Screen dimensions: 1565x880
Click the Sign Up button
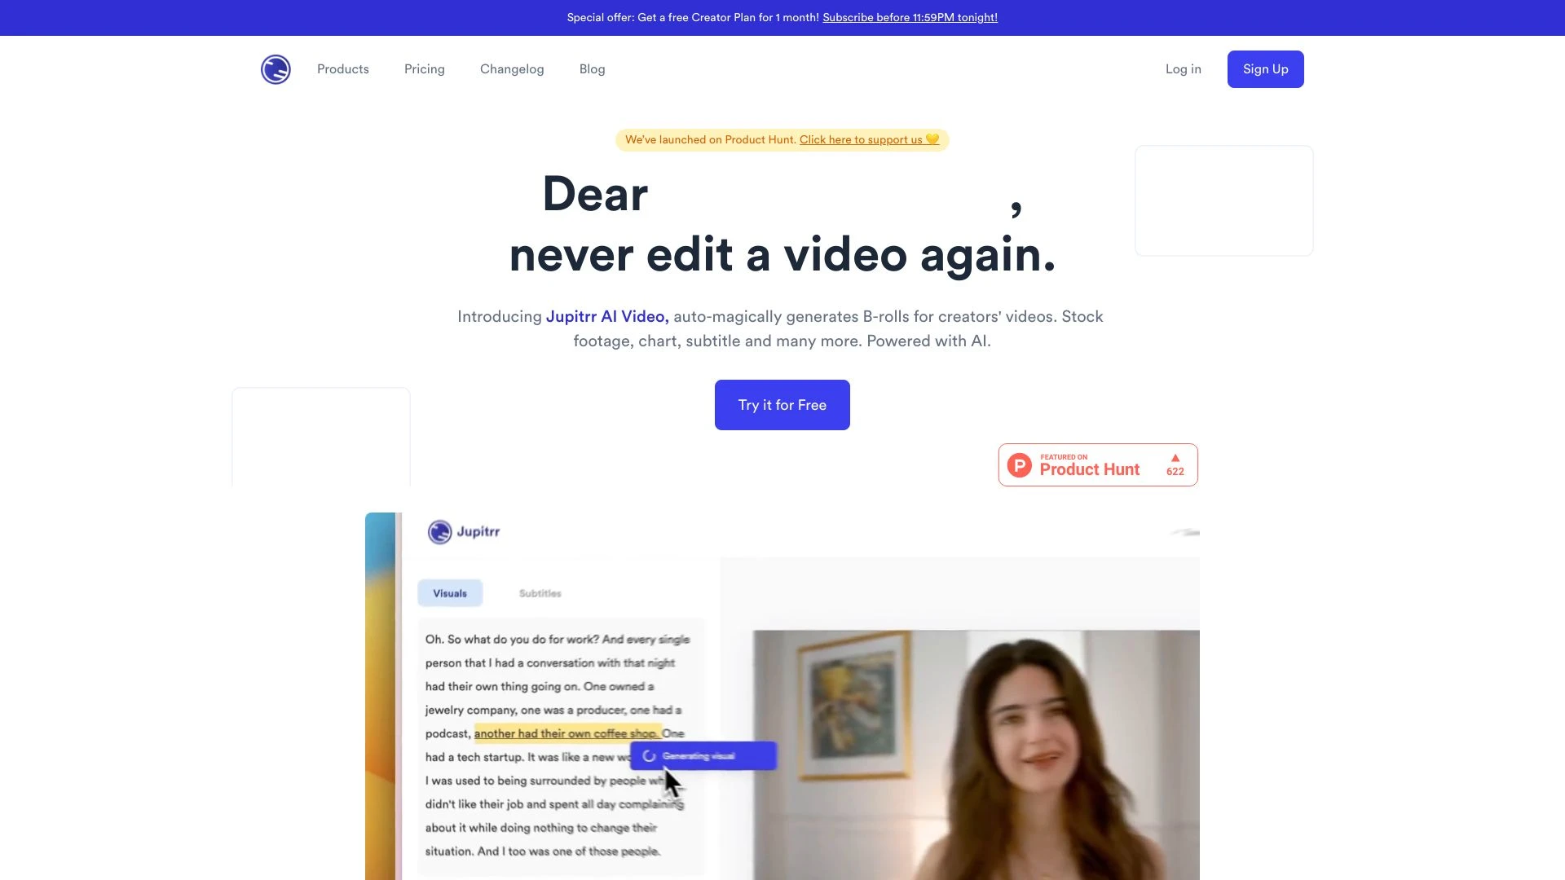pos(1265,68)
